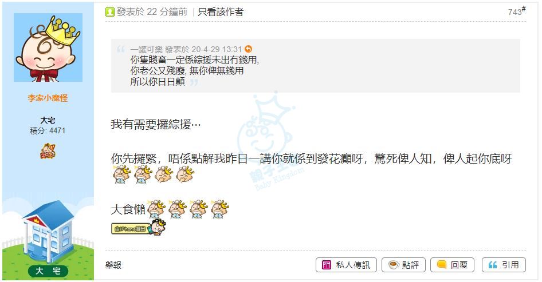
Task: Click the yellow speech bubble 回覆 icon
Action: (441, 264)
